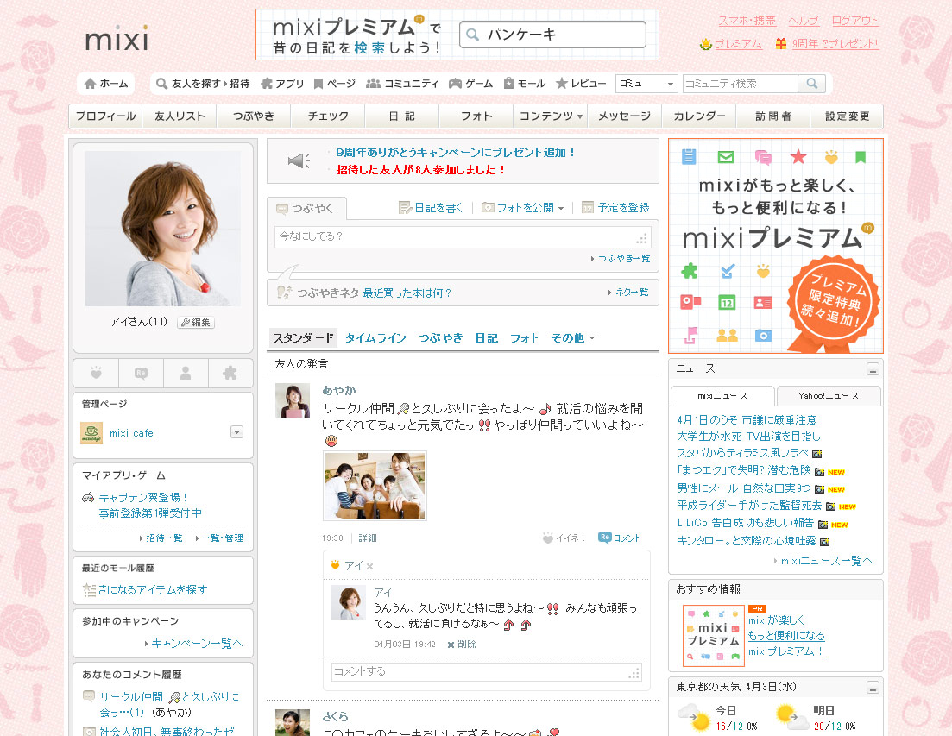
Task: Open ページ in the top navigation
Action: (335, 84)
